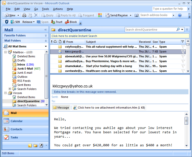The image size is (192, 157).
Task: Expand the Favorite Folders section
Action: pyautogui.click(x=46, y=35)
